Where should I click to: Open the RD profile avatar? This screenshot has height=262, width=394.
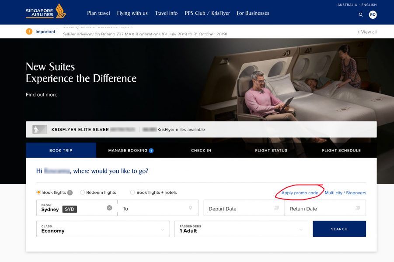pyautogui.click(x=373, y=15)
